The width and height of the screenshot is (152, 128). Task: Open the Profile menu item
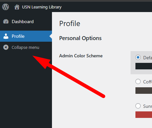pyautogui.click(x=26, y=36)
